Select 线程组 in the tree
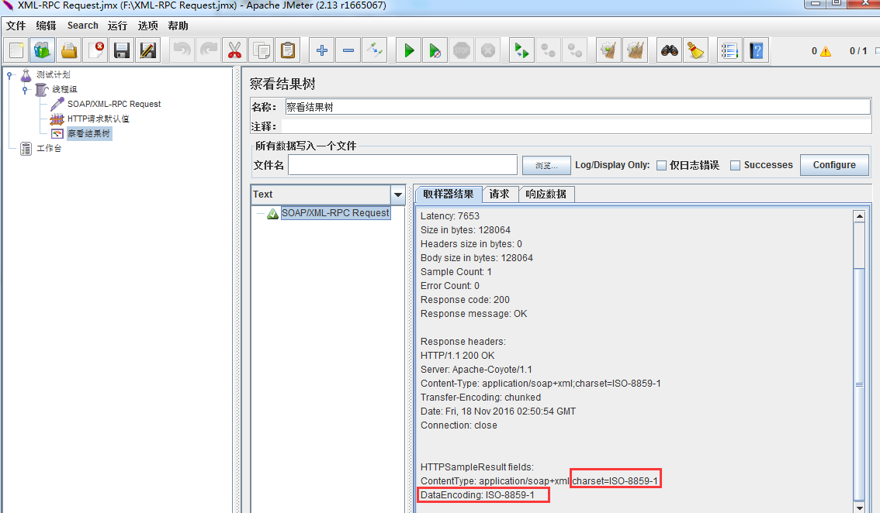Viewport: 880px width, 513px height. [64, 89]
